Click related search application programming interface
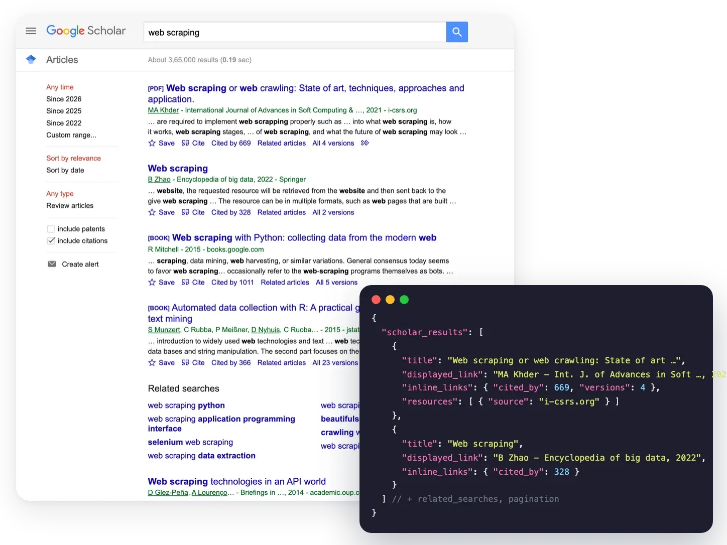The height and width of the screenshot is (545, 727). coord(221,424)
